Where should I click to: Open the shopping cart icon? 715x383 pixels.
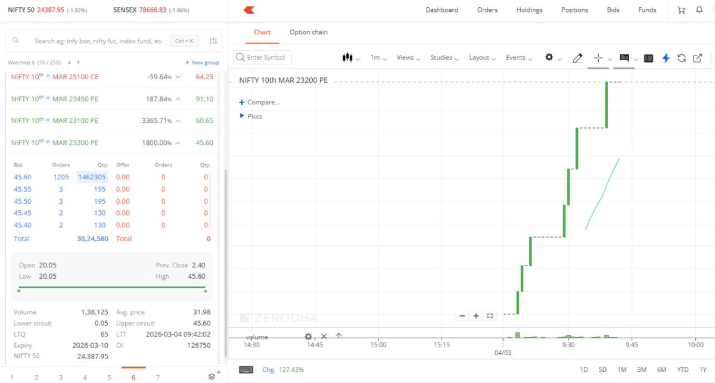click(681, 10)
